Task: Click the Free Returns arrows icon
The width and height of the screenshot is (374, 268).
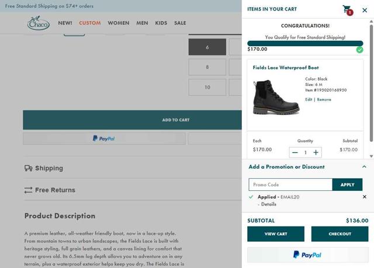Action: tap(28, 190)
